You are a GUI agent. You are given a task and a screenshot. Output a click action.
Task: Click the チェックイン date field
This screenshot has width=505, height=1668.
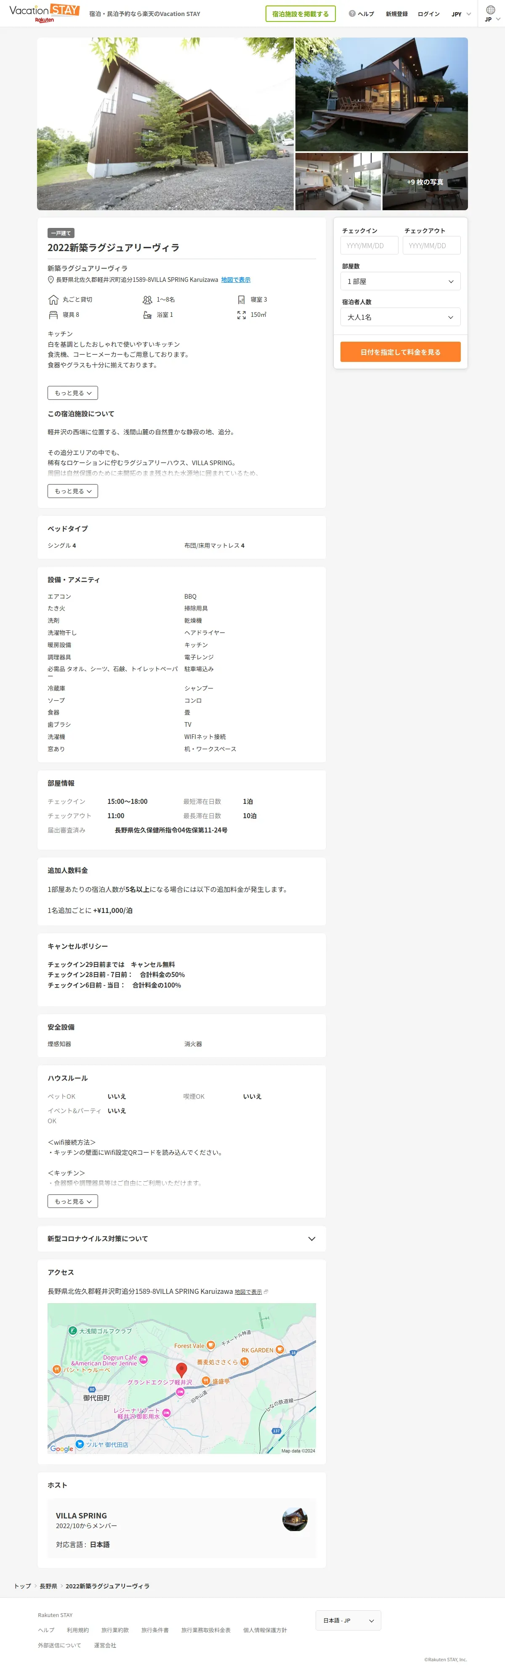[x=369, y=245]
